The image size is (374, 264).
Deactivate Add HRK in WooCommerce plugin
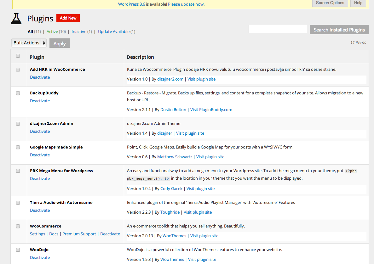40,77
